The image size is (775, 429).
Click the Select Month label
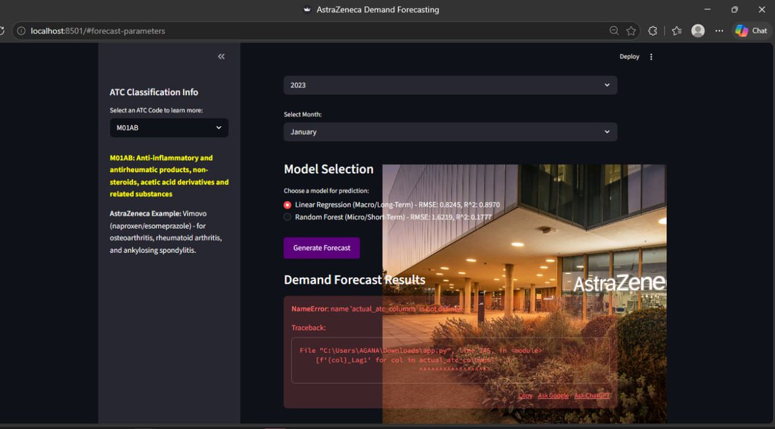coord(302,114)
